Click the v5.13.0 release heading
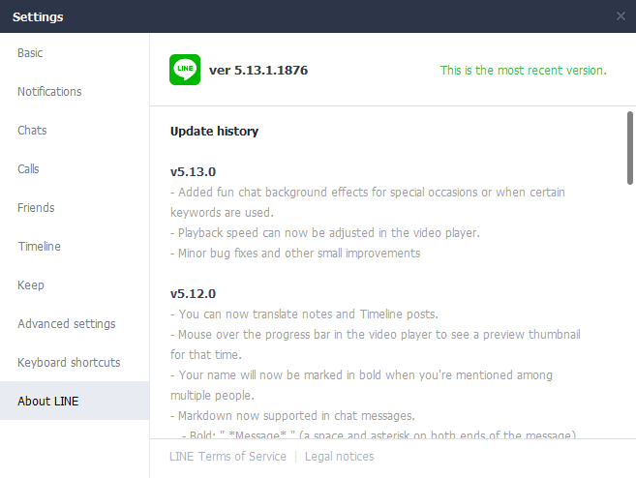This screenshot has height=478, width=636. (x=193, y=171)
